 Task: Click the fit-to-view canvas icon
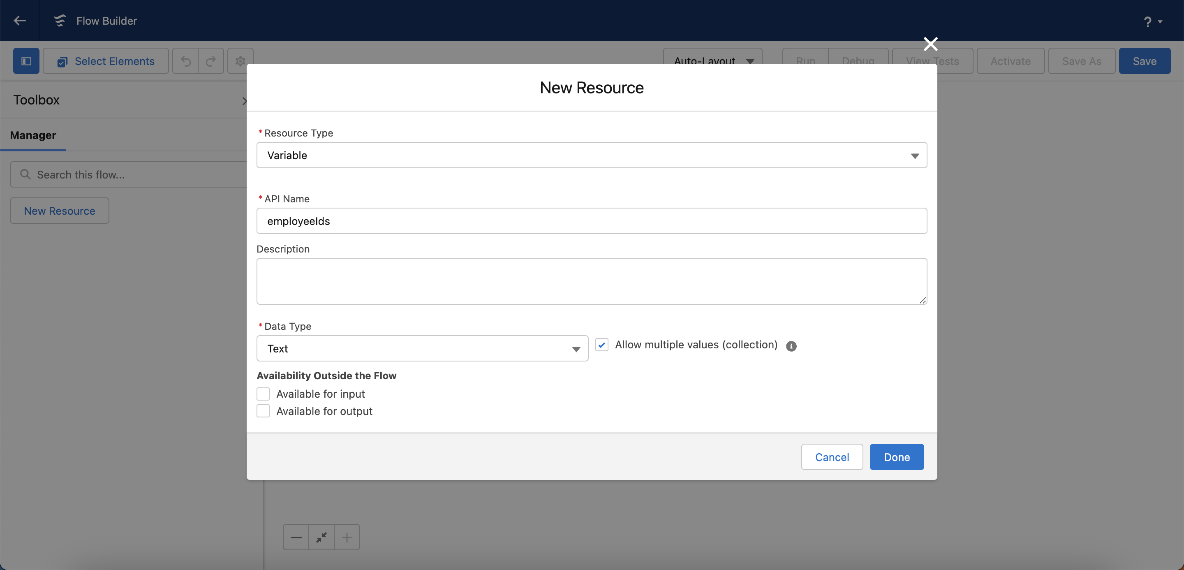click(321, 537)
